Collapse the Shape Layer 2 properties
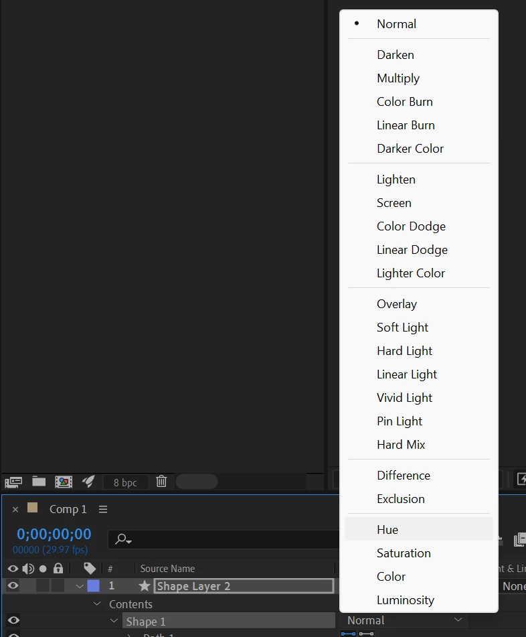Image resolution: width=526 pixels, height=637 pixels. pos(80,586)
